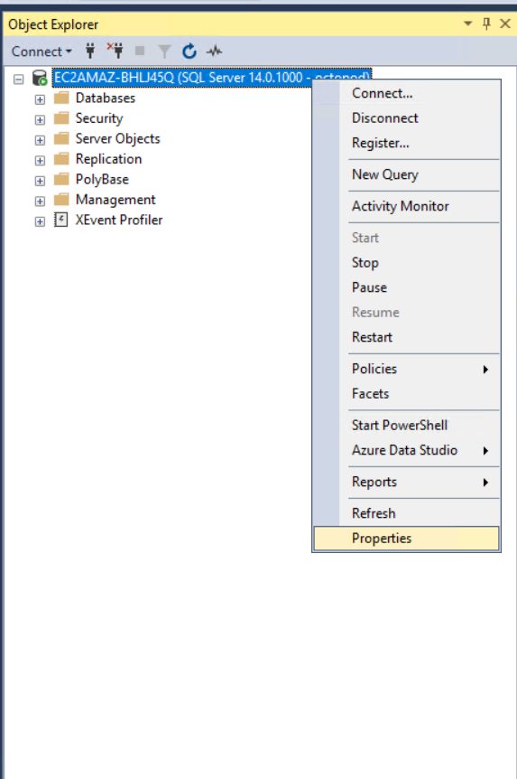
Task: Open Activity Monitor pulse icon in toolbar
Action: pos(215,51)
